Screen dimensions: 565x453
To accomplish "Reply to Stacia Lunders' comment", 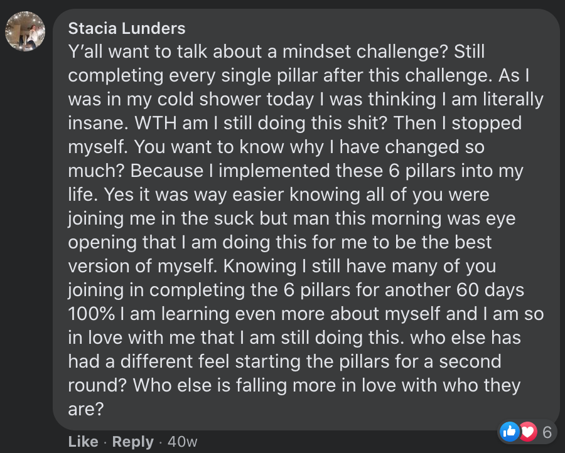I will (132, 442).
